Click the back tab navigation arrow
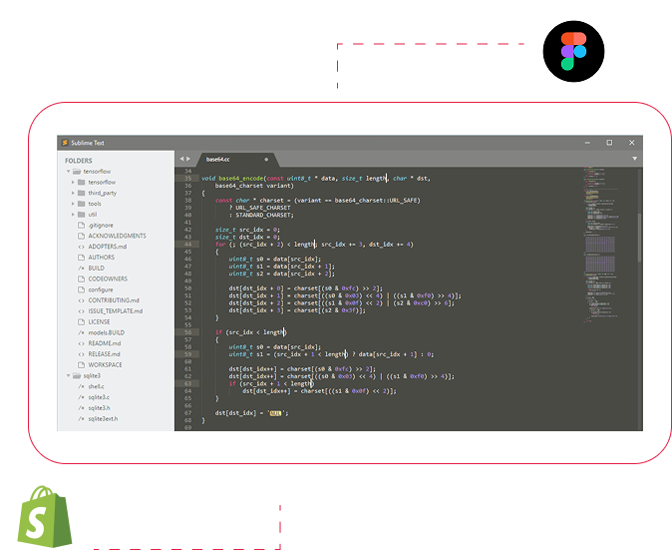672x558 pixels. (x=181, y=159)
